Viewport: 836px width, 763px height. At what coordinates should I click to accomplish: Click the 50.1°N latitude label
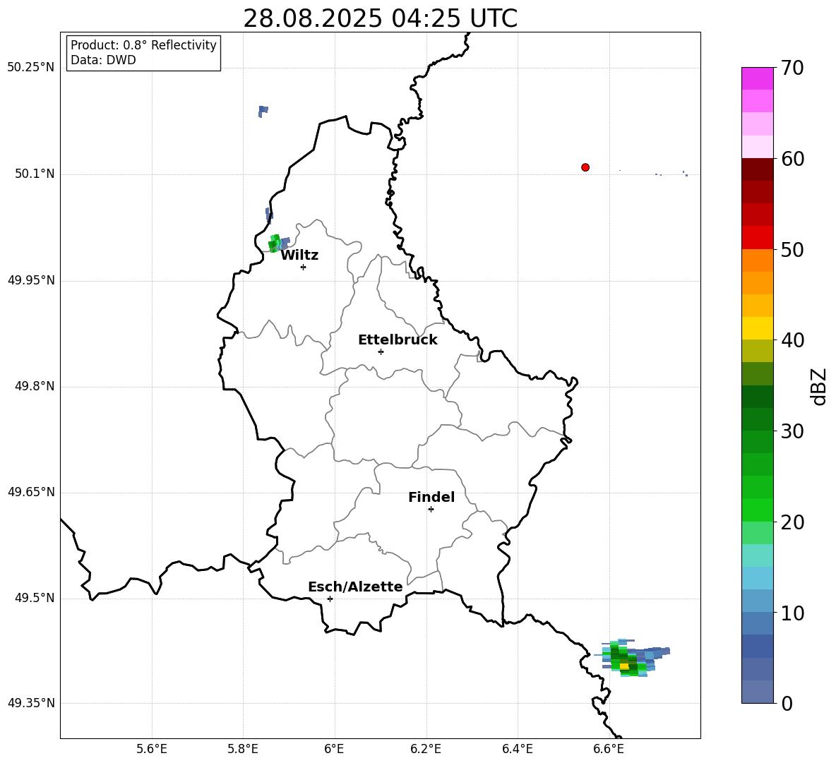tap(35, 174)
